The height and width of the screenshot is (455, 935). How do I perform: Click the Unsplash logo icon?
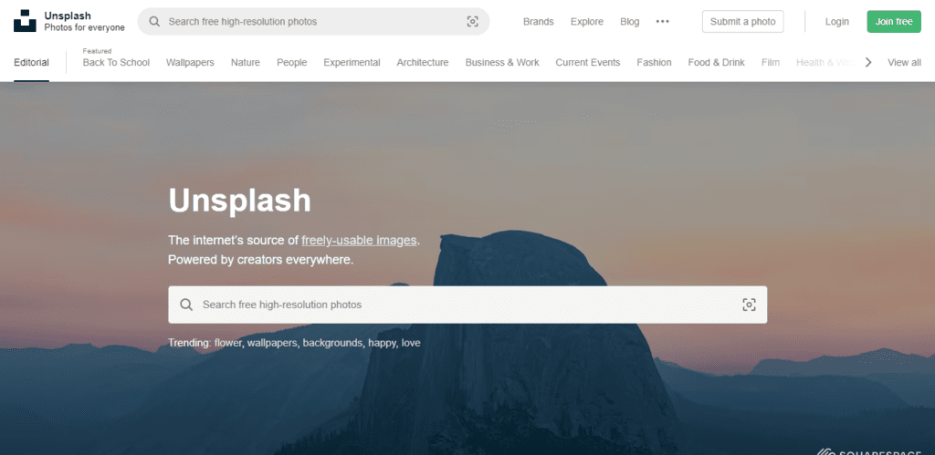pyautogui.click(x=25, y=21)
